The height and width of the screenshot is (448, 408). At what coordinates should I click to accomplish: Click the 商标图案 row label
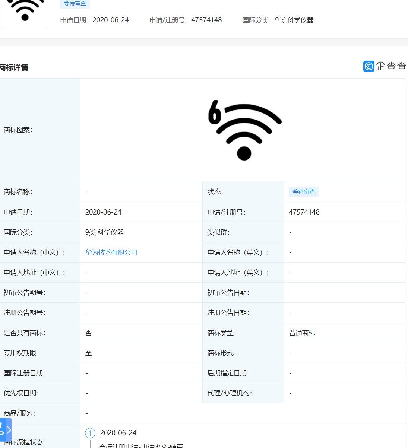pyautogui.click(x=18, y=130)
